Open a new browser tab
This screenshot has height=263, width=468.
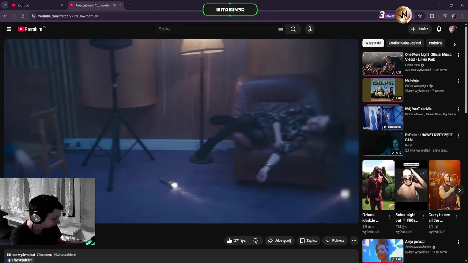tap(129, 5)
